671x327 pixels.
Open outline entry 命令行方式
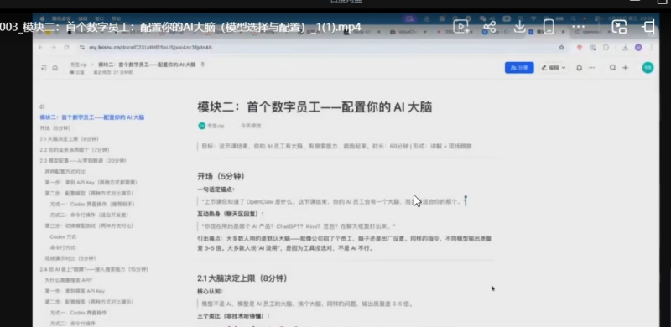(x=64, y=247)
